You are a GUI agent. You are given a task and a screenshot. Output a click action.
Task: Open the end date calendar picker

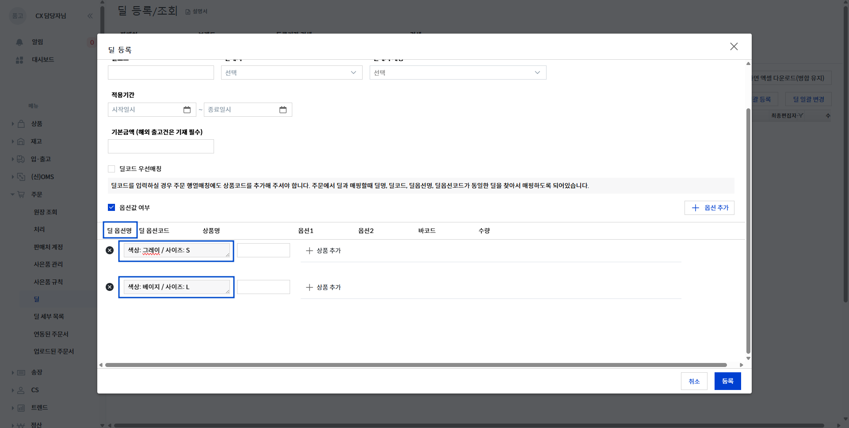[283, 110]
